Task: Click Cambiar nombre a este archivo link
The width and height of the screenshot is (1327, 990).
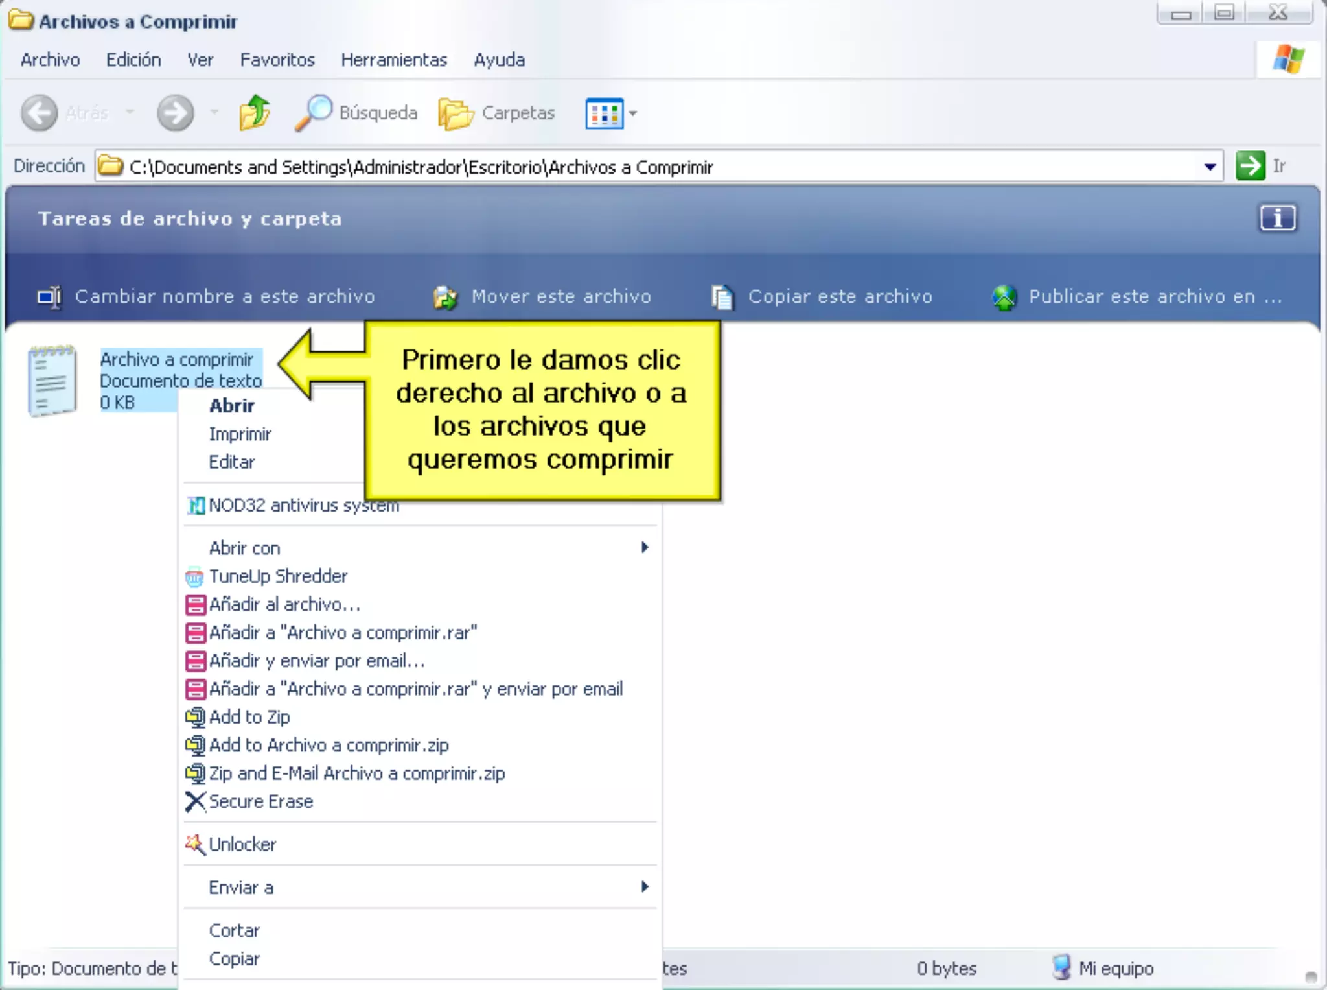Action: click(224, 297)
